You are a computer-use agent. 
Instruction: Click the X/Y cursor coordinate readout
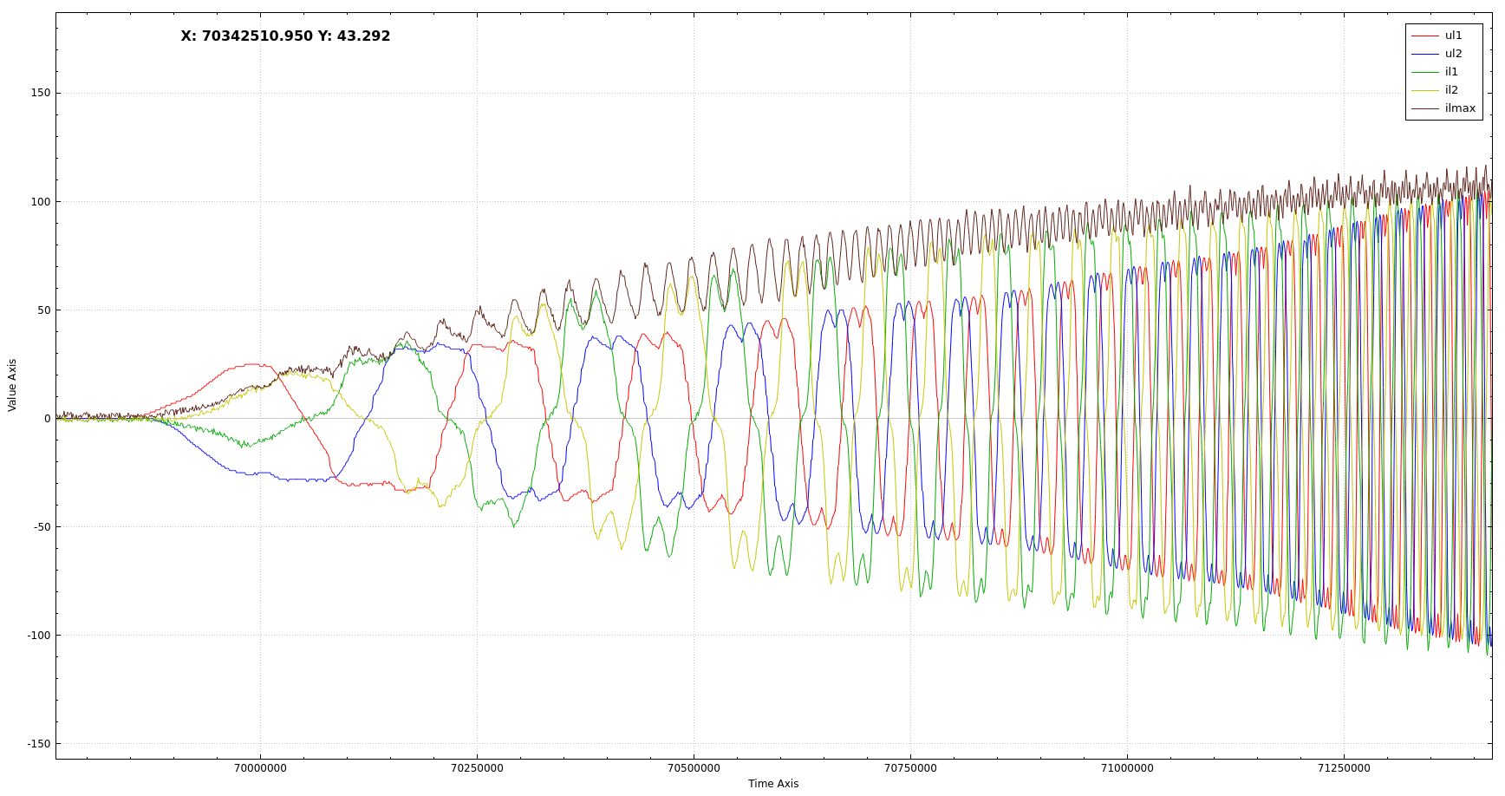pos(285,36)
